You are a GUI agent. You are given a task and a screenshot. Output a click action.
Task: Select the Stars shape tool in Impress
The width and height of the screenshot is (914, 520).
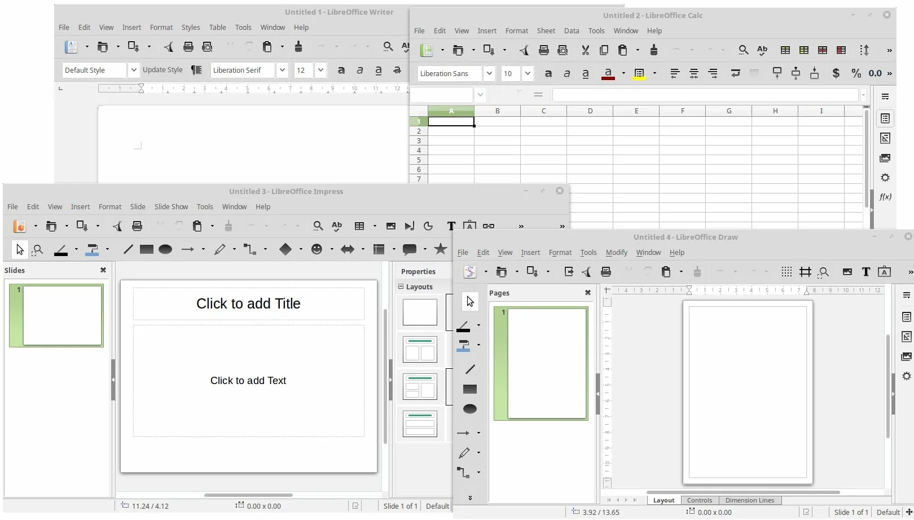click(440, 249)
